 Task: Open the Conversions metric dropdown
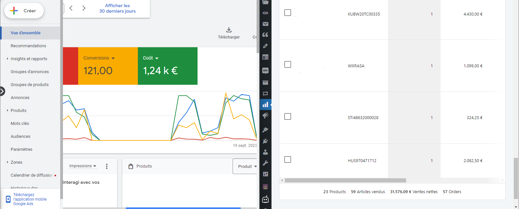click(99, 58)
